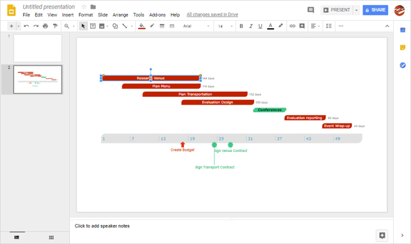411x244 pixels.
Task: Open the View menu
Action: (52, 15)
